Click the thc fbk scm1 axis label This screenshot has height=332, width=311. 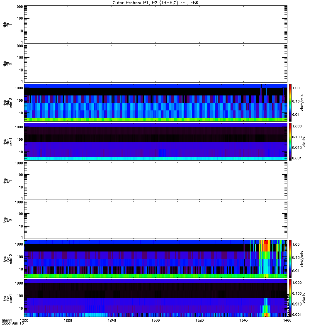(8, 298)
